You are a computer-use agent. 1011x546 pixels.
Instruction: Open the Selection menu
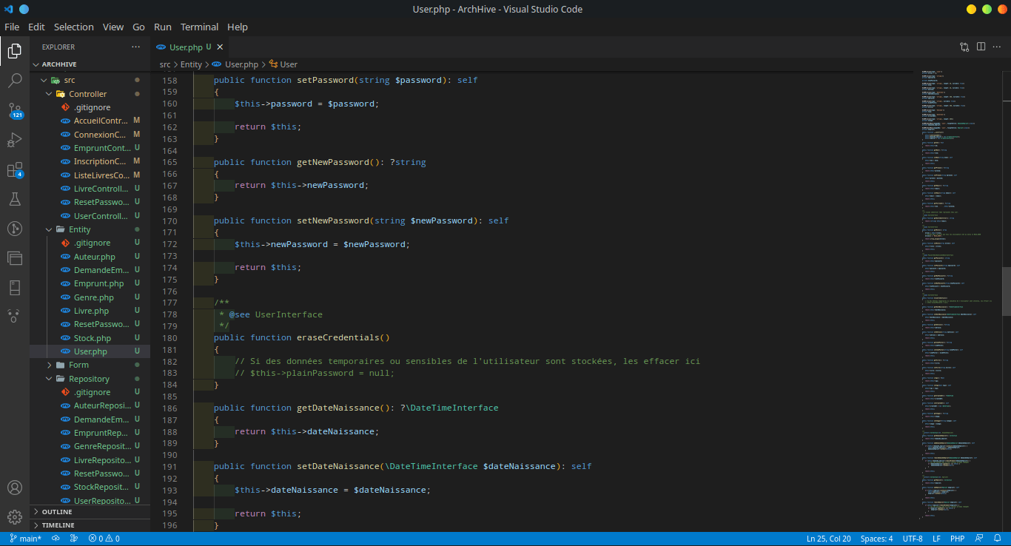click(x=73, y=27)
